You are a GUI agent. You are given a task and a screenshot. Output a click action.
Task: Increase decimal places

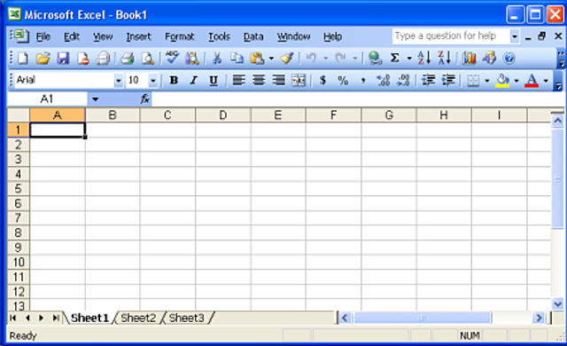383,80
